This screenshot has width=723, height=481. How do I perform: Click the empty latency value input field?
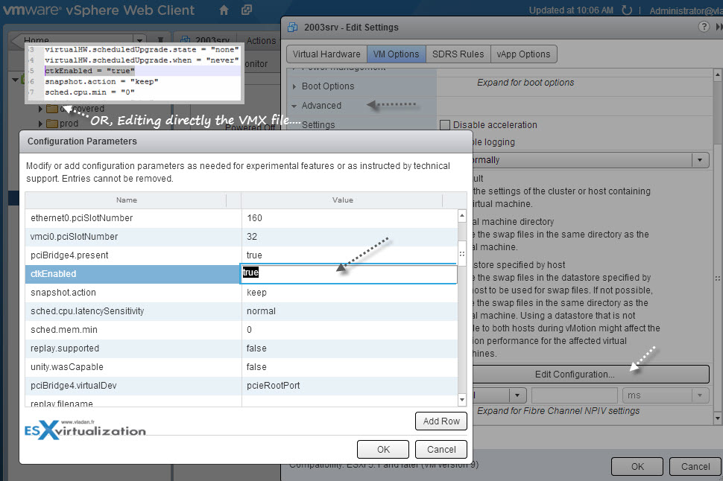(574, 395)
